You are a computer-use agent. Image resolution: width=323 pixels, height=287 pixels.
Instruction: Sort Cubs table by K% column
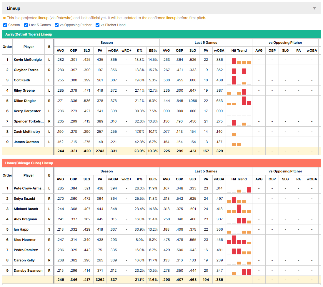140,179
